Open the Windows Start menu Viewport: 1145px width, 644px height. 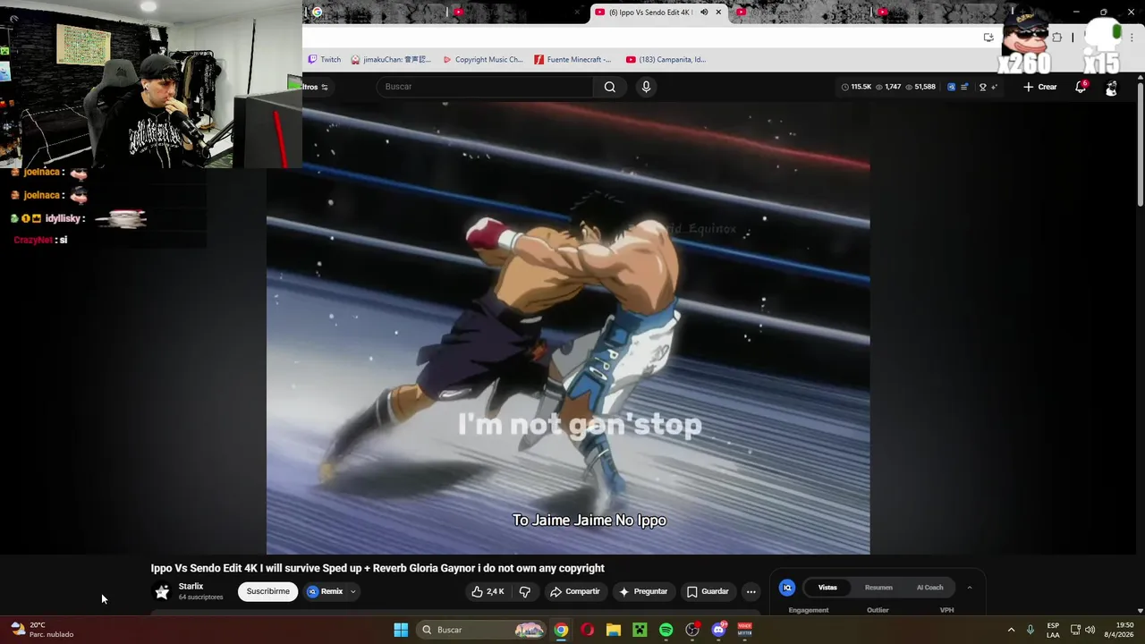401,630
